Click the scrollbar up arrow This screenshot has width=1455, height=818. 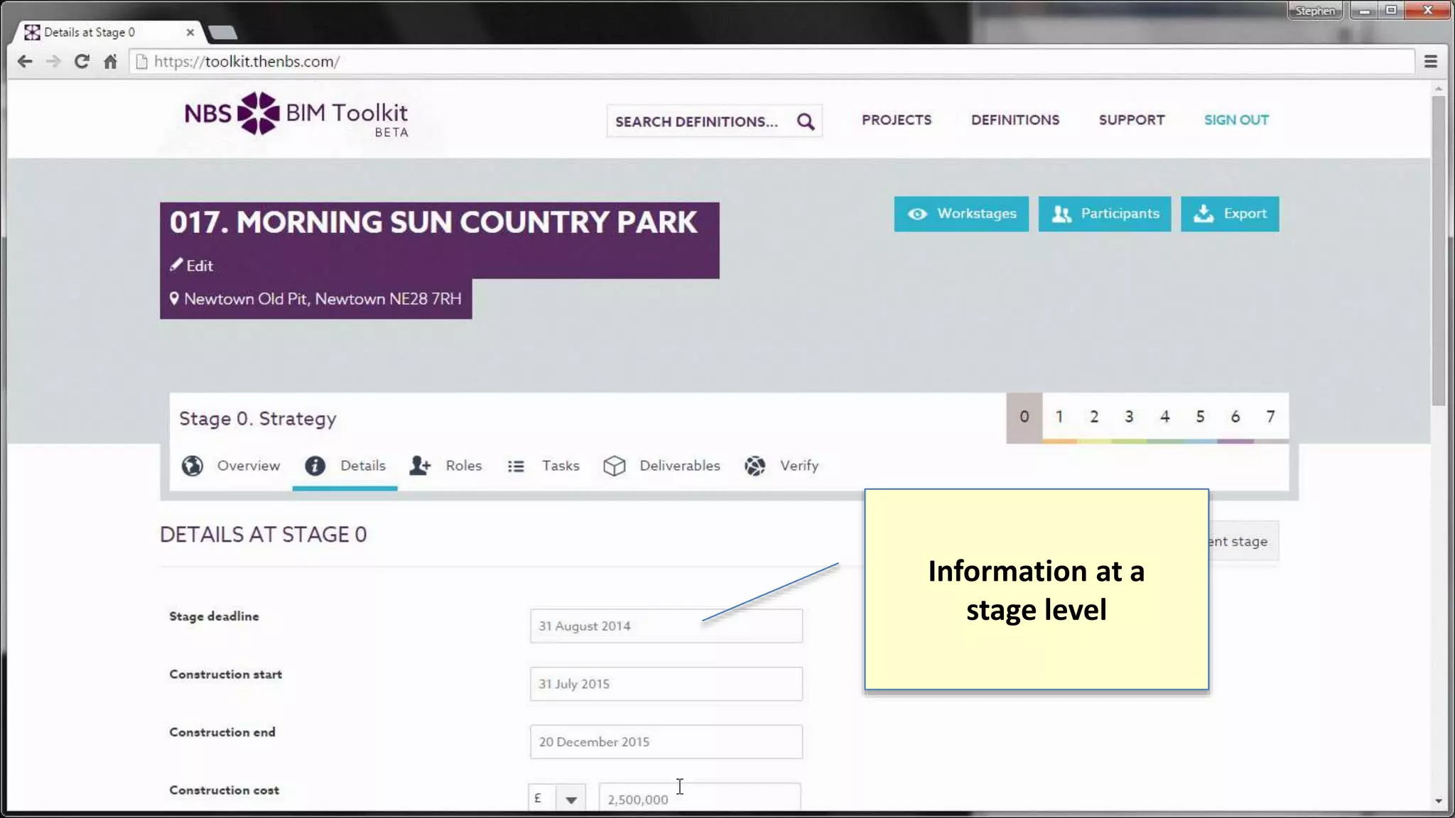click(1439, 89)
